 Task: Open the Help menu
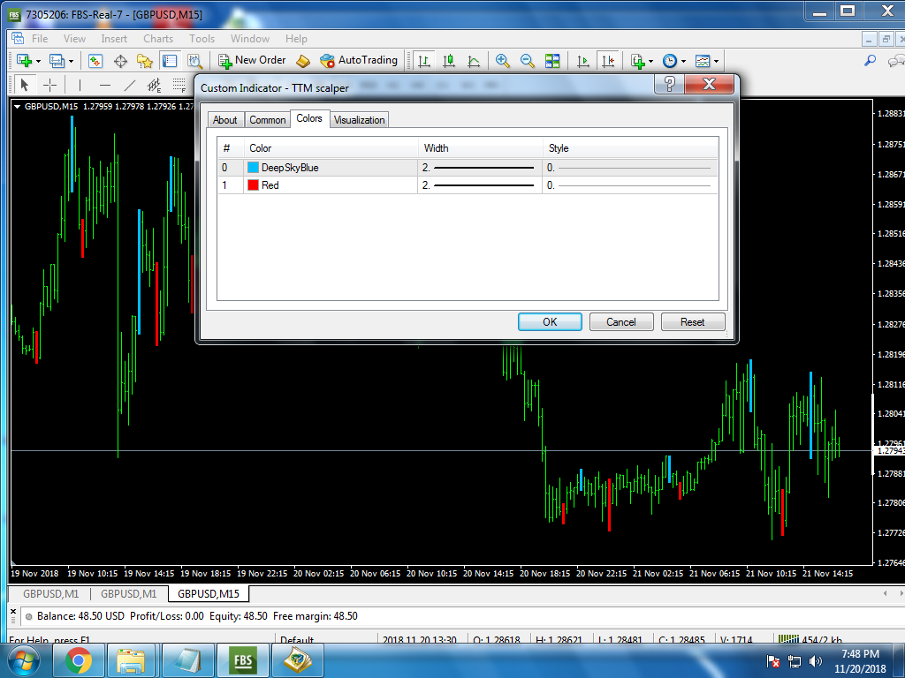[296, 39]
